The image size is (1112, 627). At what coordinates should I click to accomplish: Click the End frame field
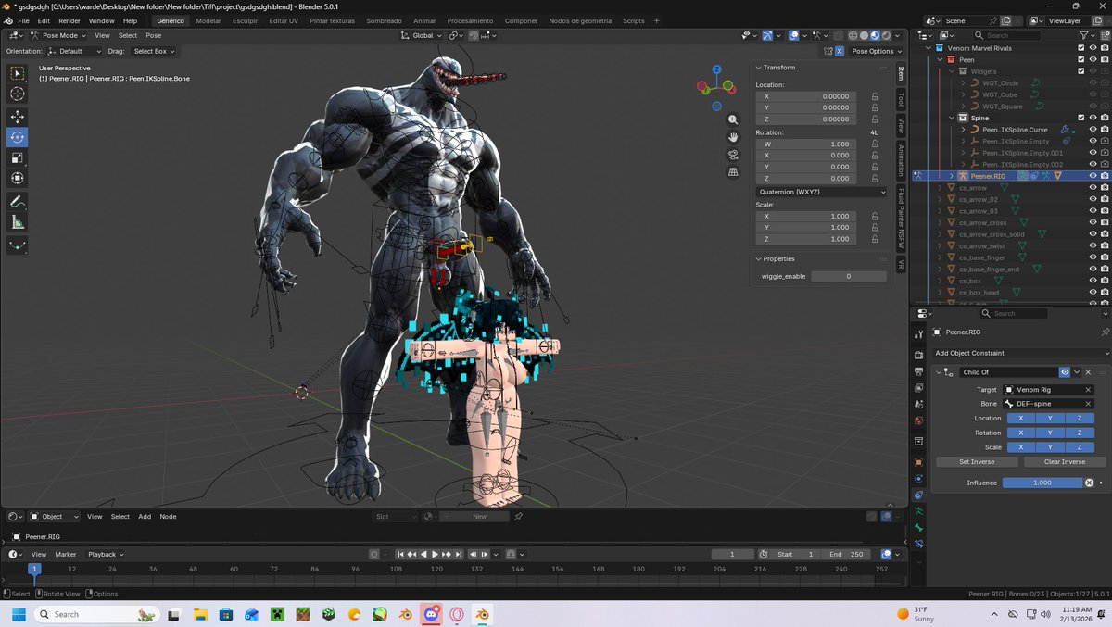coord(844,554)
